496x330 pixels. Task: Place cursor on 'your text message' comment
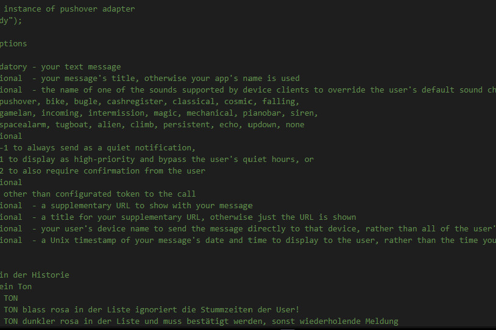tap(81, 67)
